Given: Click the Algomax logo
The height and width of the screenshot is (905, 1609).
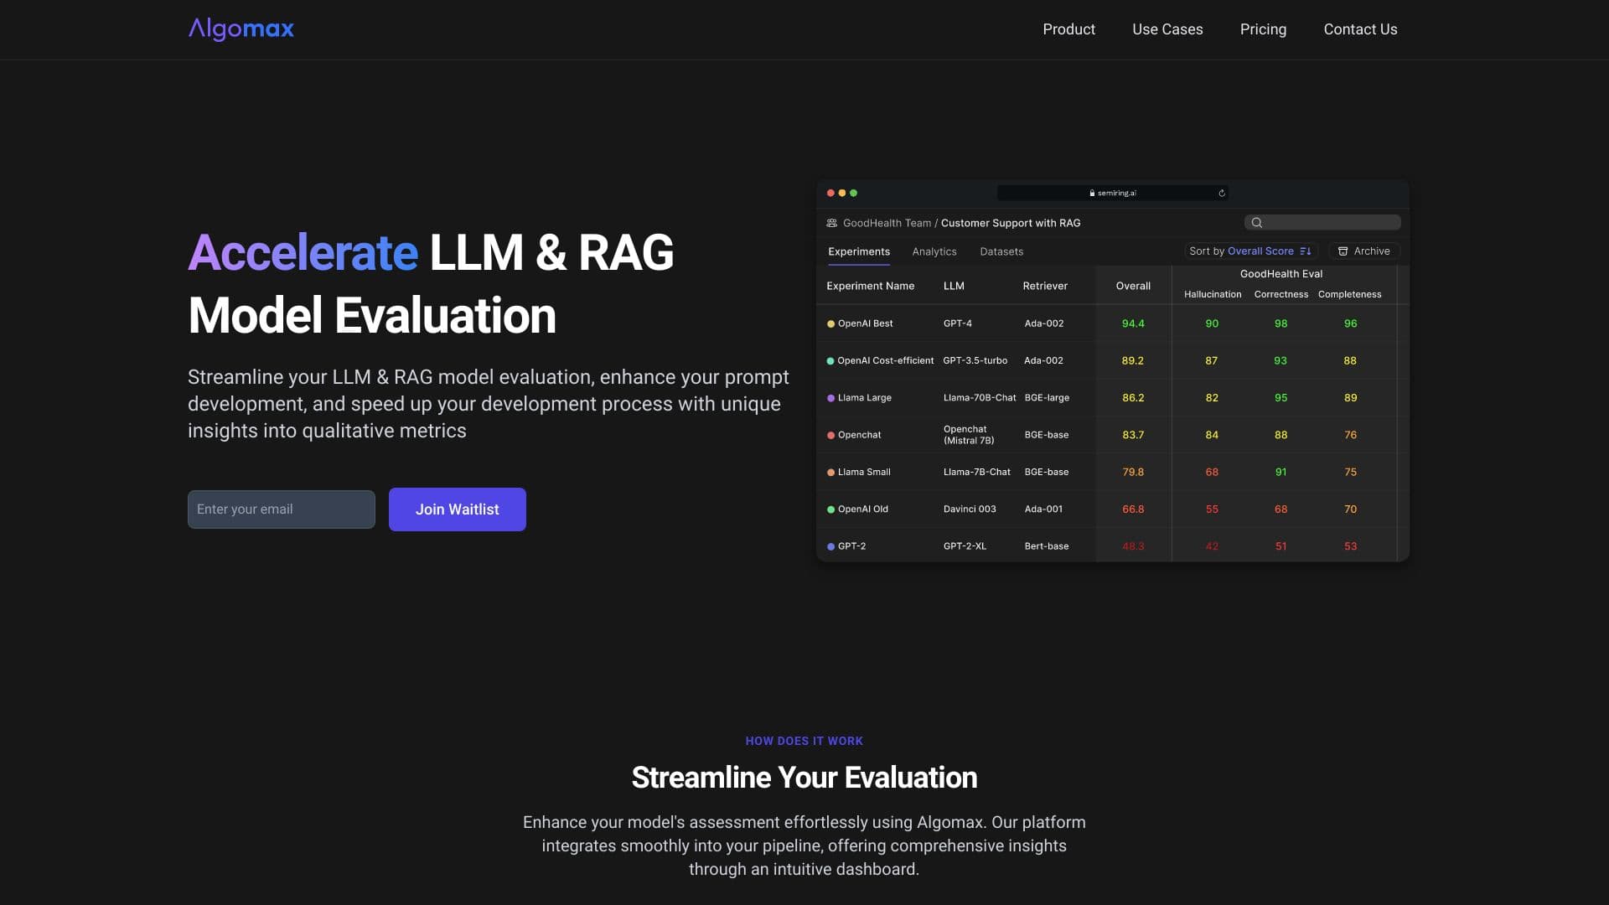Looking at the screenshot, I should pyautogui.click(x=241, y=29).
